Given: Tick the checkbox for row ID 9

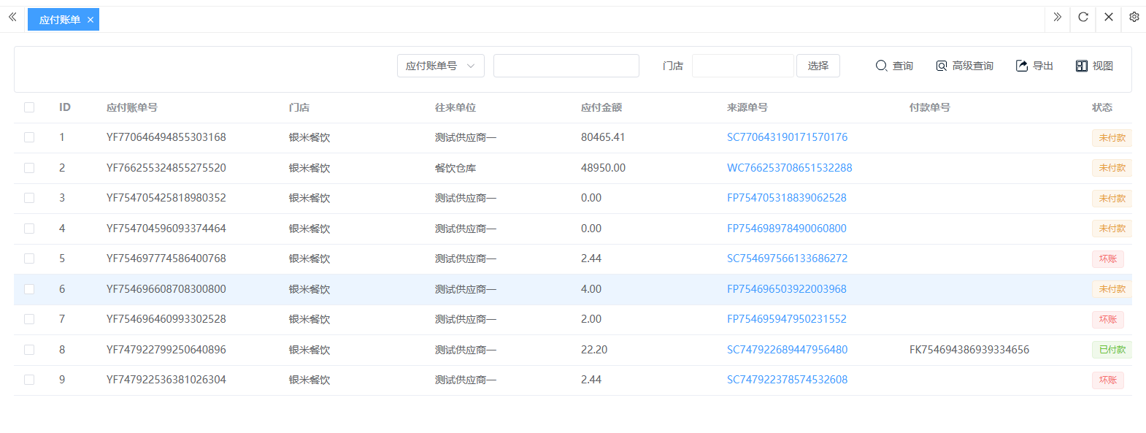Looking at the screenshot, I should (x=29, y=380).
